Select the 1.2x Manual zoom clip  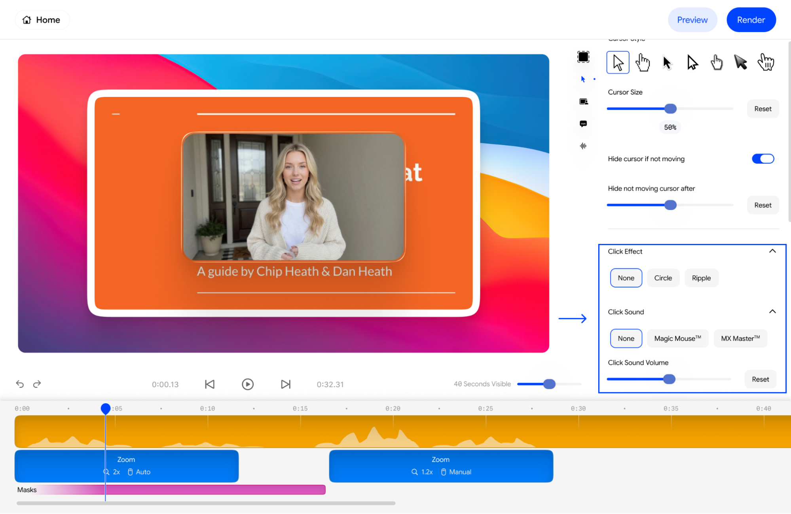pyautogui.click(x=441, y=466)
